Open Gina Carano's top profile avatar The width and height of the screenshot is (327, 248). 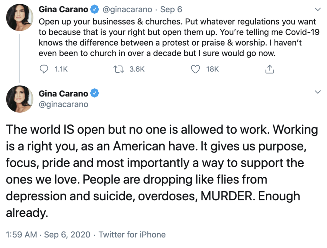tap(20, 17)
